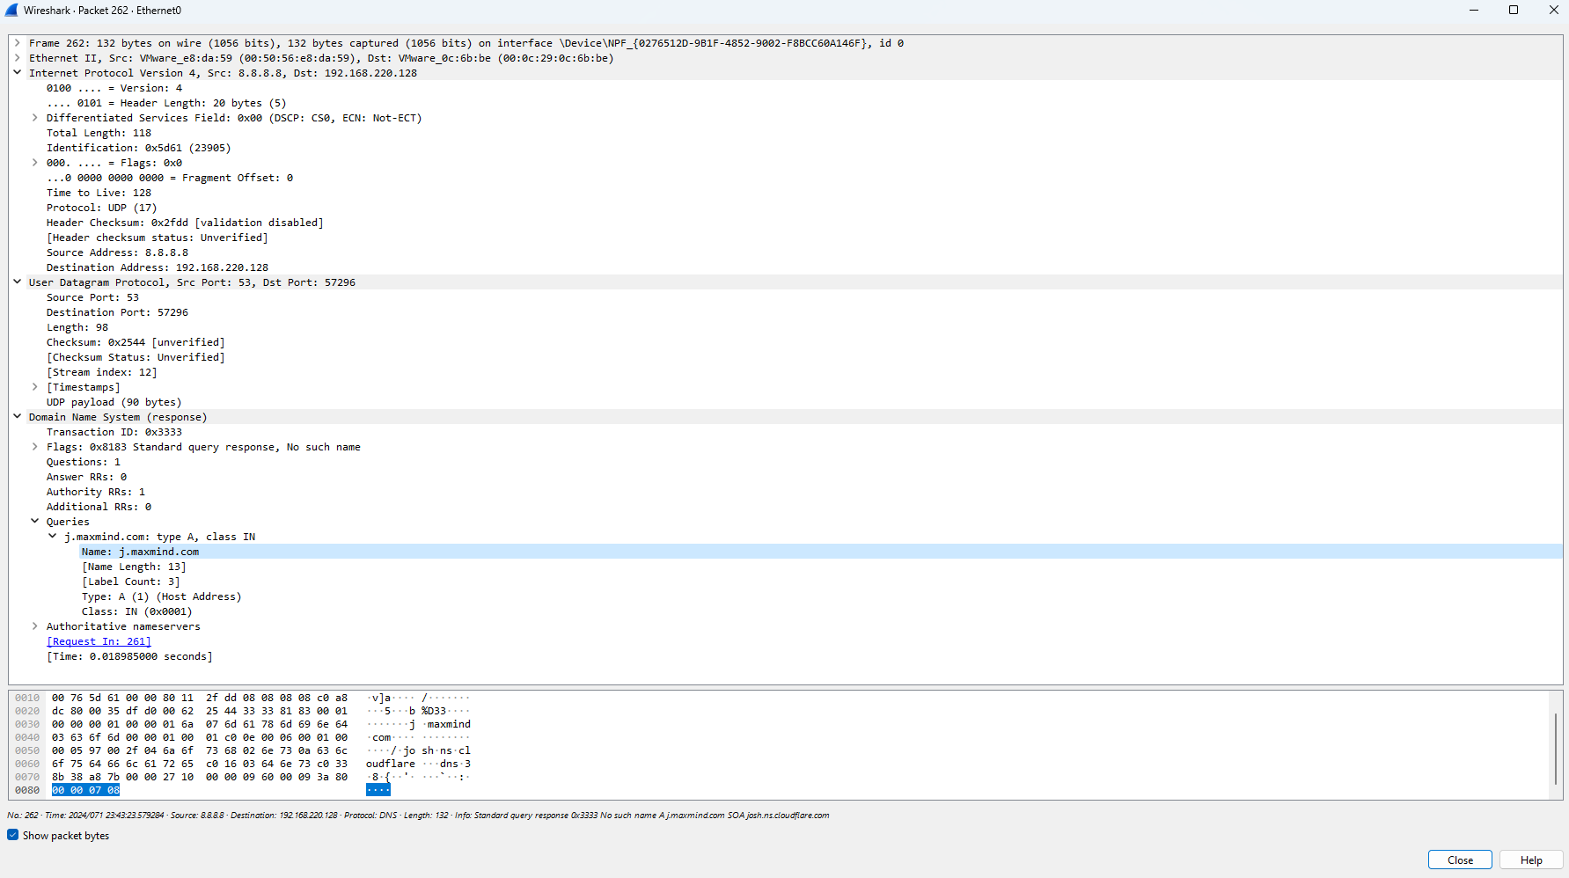Uncheck Show packet bytes checkbox
The height and width of the screenshot is (878, 1569).
(x=13, y=835)
